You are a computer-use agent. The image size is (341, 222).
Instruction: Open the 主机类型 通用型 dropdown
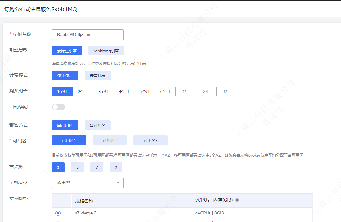(x=88, y=183)
